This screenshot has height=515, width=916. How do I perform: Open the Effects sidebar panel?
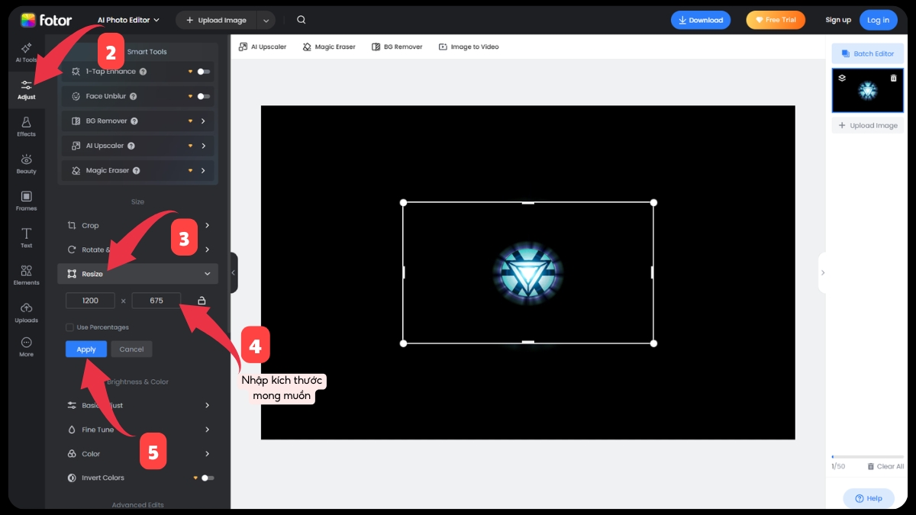[x=26, y=126]
